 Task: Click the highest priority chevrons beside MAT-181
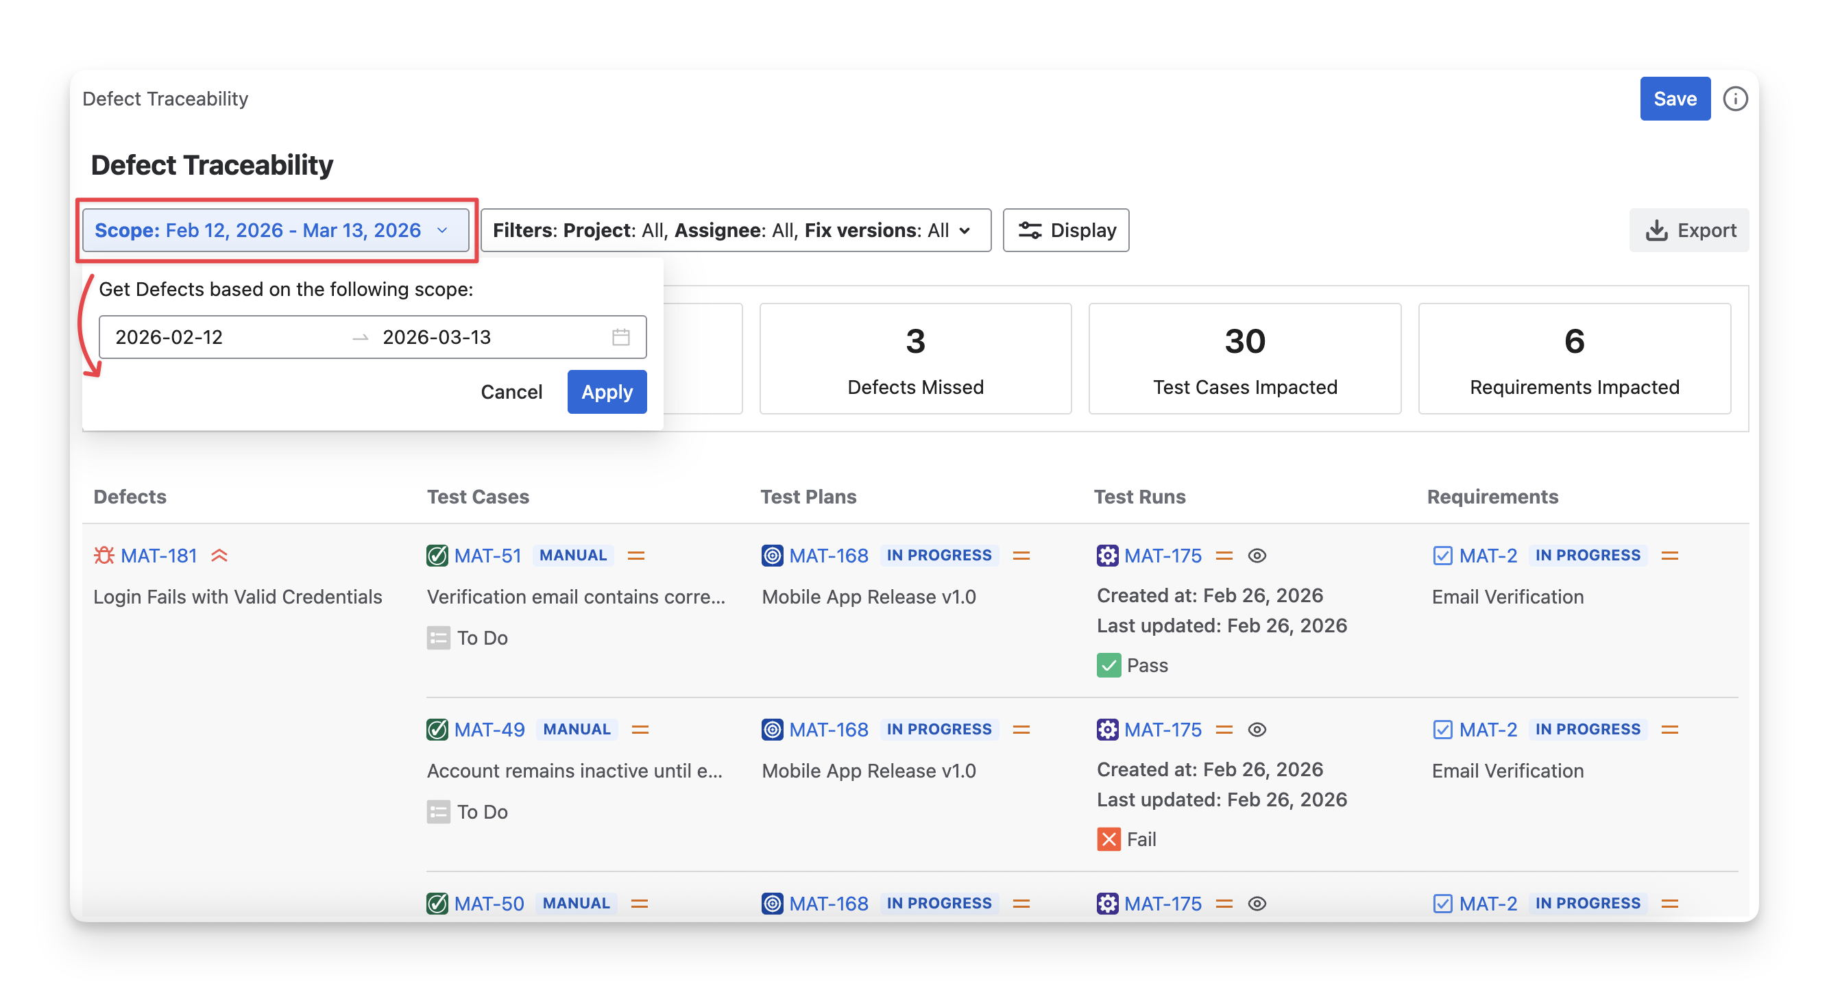click(x=219, y=556)
